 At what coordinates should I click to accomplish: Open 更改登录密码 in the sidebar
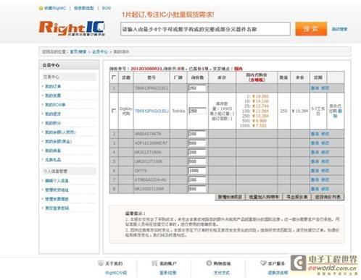click(x=57, y=208)
